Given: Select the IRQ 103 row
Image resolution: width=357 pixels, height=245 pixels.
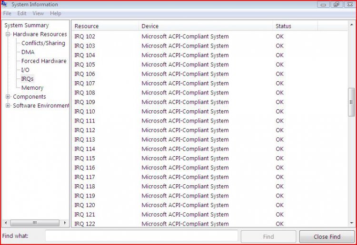Looking at the screenshot, I should point(210,46).
